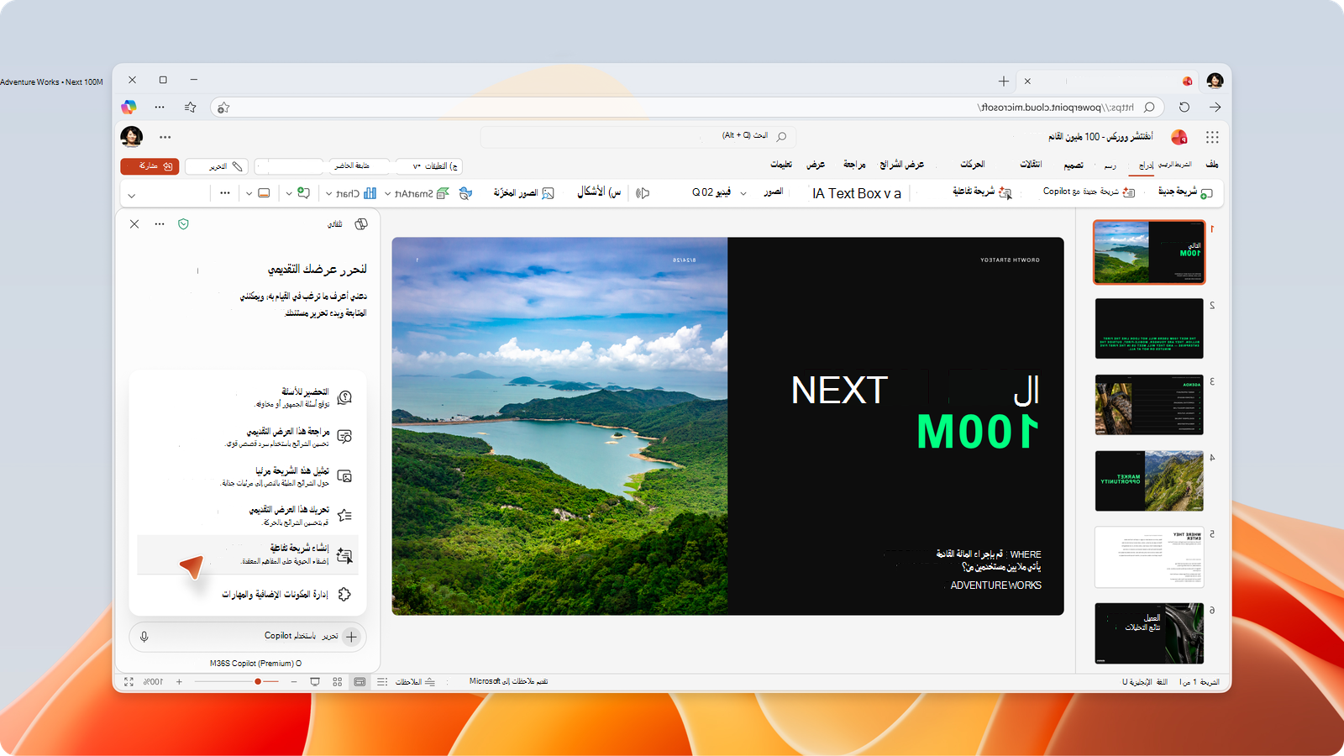Click the plus icon in Copilot prompt box
The height and width of the screenshot is (756, 1344).
coord(351,637)
